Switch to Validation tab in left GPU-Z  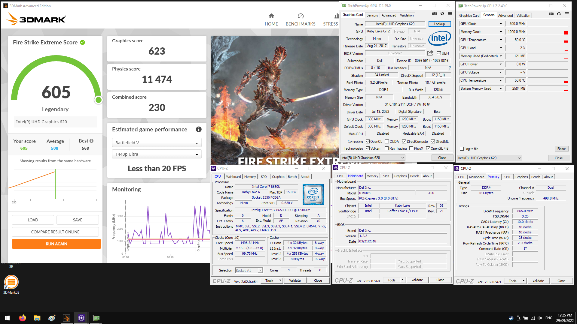click(407, 15)
